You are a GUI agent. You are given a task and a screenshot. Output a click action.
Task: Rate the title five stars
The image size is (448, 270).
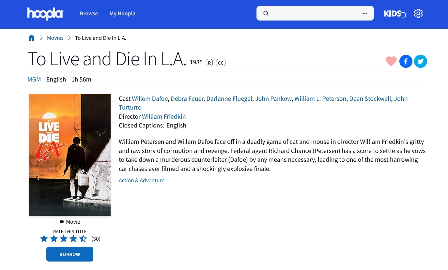point(83,239)
